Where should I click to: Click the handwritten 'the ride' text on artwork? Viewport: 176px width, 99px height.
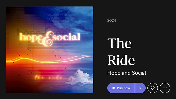click(48, 77)
